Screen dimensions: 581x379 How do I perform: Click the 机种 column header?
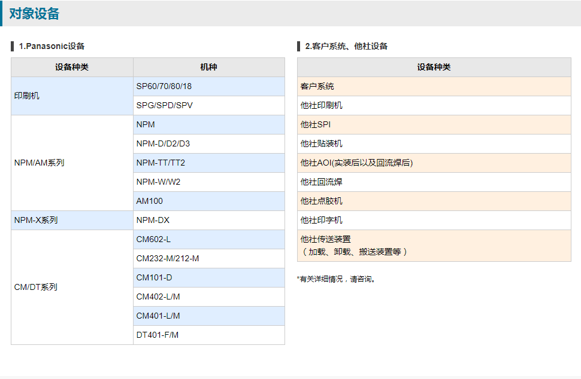(x=208, y=67)
